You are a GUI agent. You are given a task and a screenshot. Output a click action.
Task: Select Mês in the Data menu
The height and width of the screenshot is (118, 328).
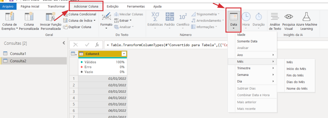[252, 61]
